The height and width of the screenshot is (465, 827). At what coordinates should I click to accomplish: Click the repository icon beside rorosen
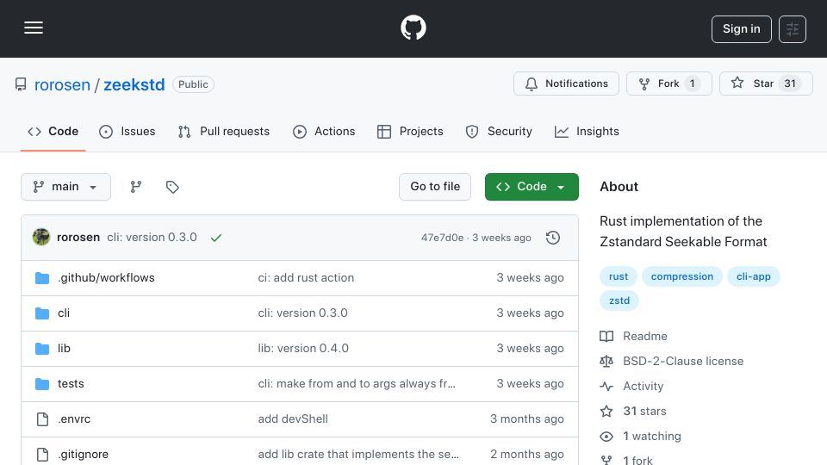click(x=21, y=84)
